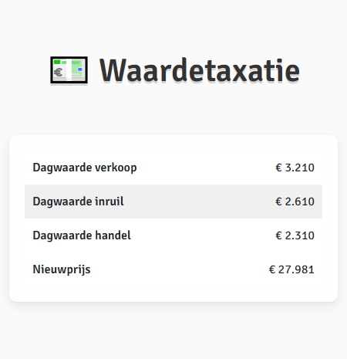Screen dimensions: 347x359
Task: Select the highlighted Dagwaarde inruil row
Action: coord(173,202)
